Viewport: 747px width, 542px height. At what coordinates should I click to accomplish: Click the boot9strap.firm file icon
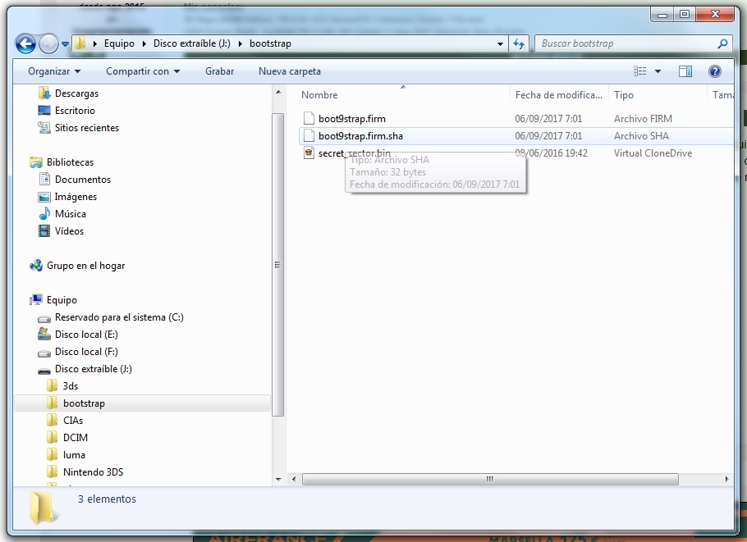[309, 118]
